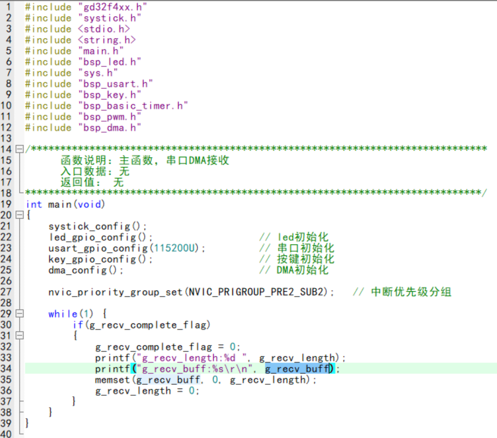Click the bsp_basic_timer.h include filename
This screenshot has height=438, width=497.
click(133, 106)
